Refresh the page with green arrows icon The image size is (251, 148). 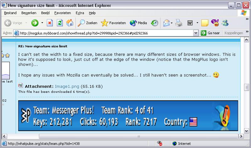[x=60, y=23]
